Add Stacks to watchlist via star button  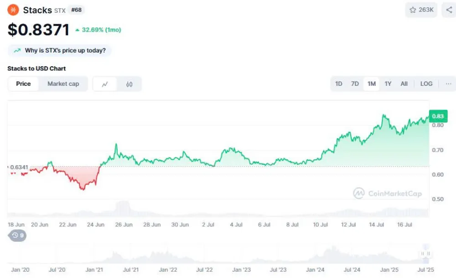tap(421, 10)
